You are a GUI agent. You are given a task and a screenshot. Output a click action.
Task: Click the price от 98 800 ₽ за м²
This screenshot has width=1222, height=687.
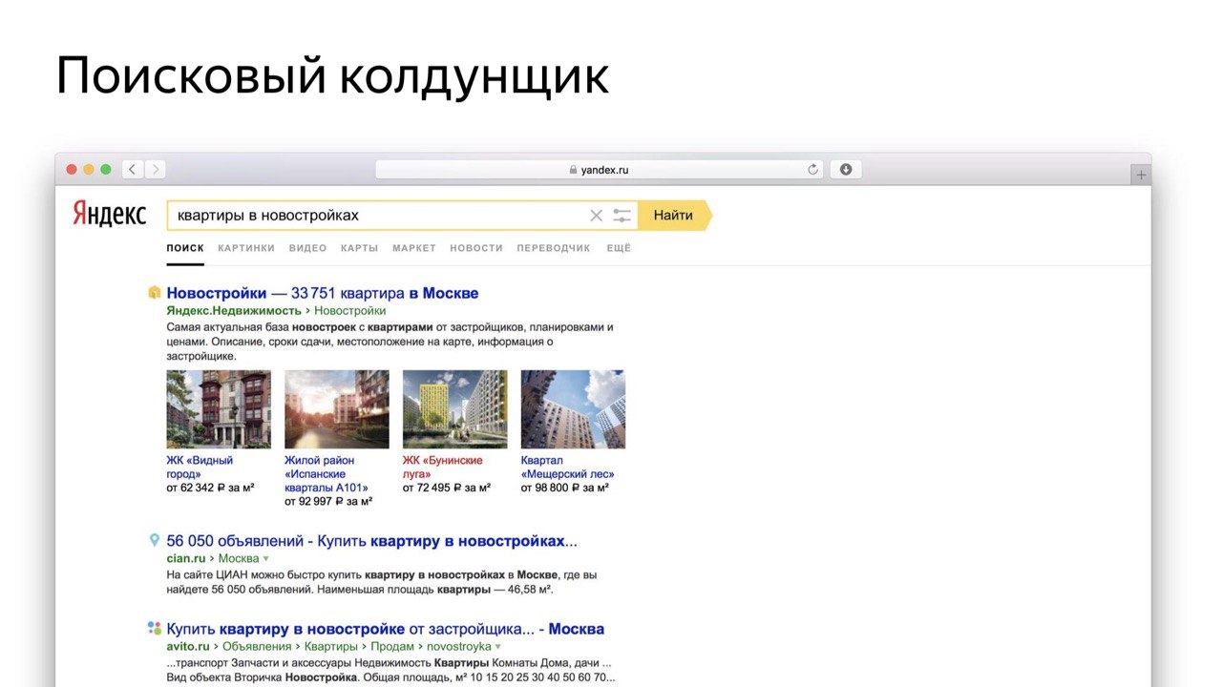tap(564, 488)
